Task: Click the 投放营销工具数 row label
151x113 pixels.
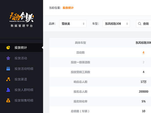Action: (80, 72)
